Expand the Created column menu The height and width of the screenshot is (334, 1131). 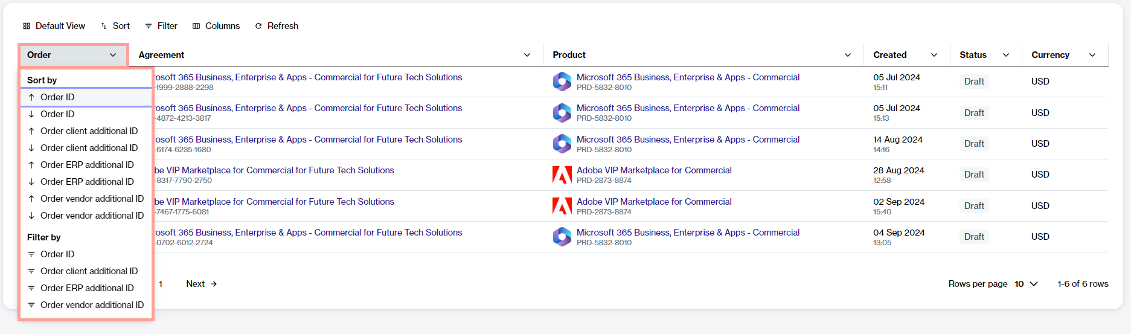coord(934,55)
